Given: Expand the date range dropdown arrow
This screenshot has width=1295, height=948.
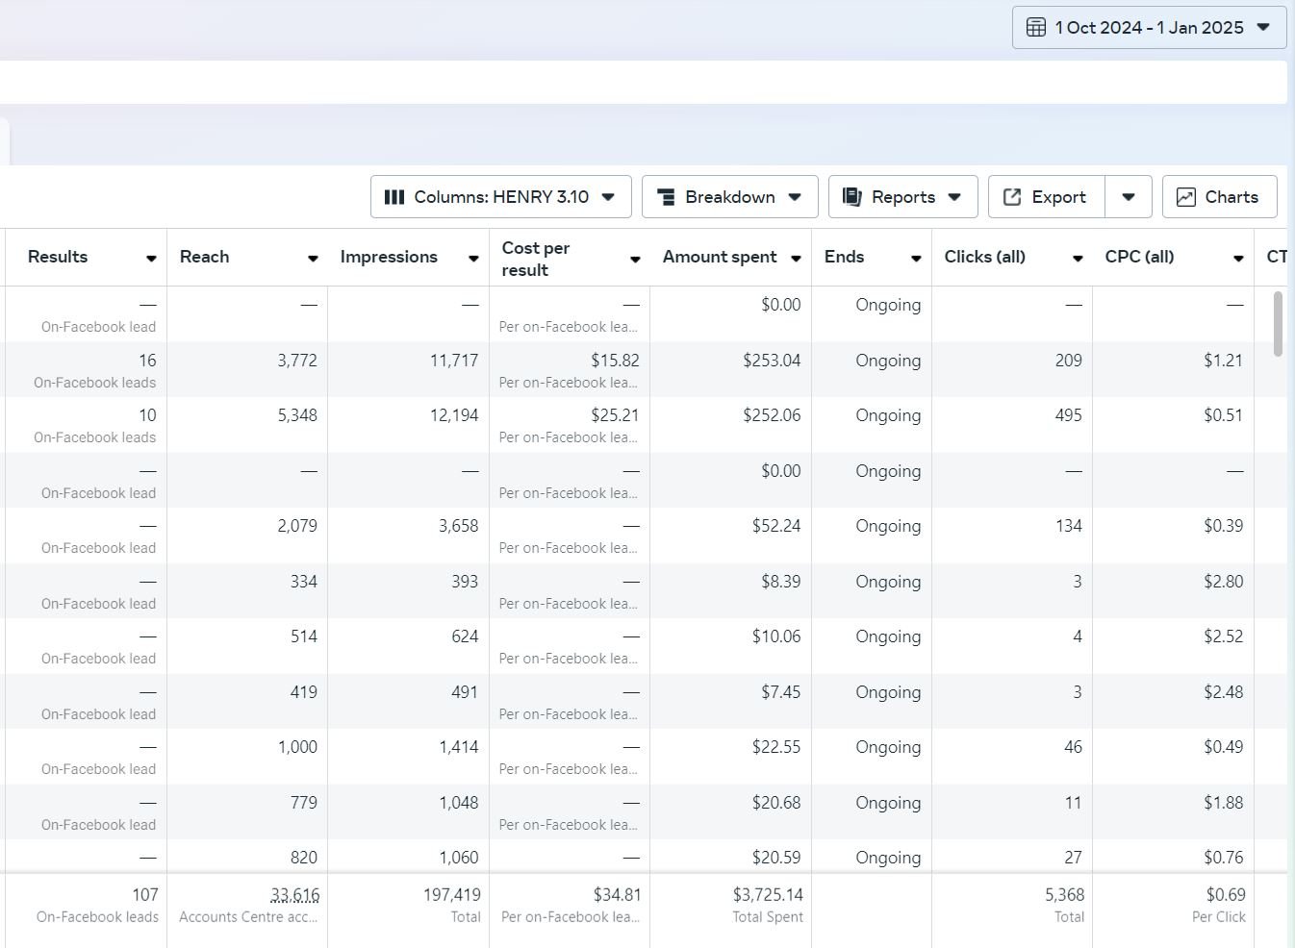Looking at the screenshot, I should (1264, 28).
